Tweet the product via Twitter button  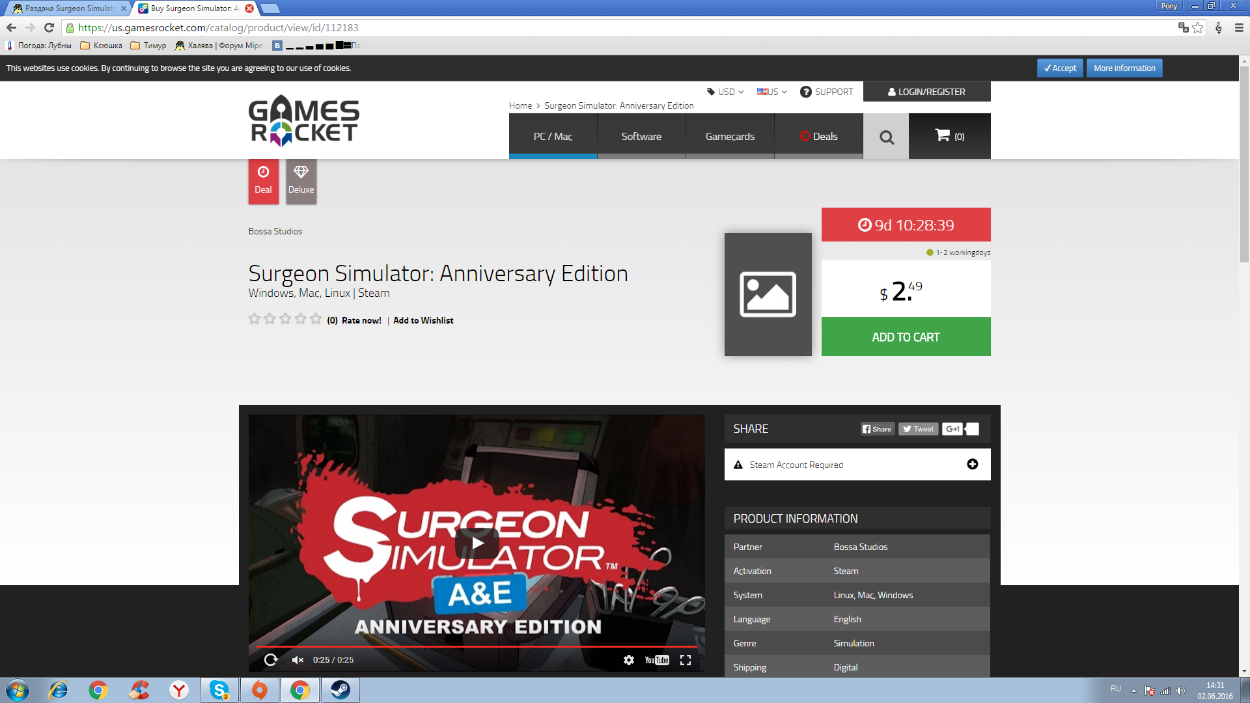point(918,429)
